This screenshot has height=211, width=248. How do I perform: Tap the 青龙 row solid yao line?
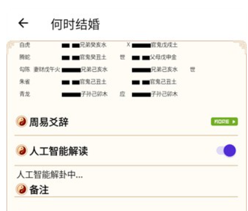[x=71, y=95]
